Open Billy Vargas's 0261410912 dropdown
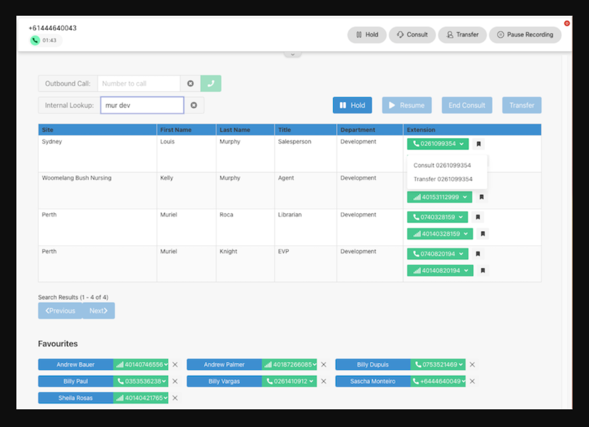589x427 pixels. tap(289, 381)
